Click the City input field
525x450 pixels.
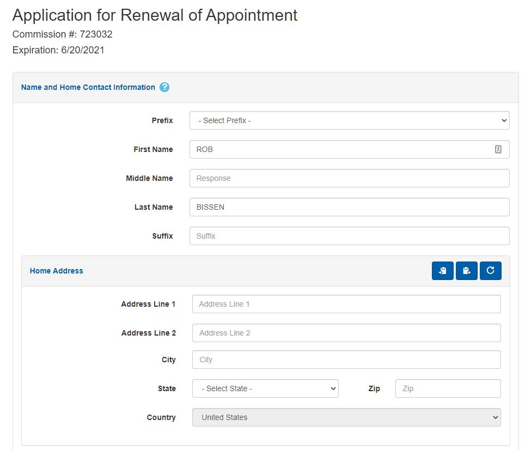point(346,360)
